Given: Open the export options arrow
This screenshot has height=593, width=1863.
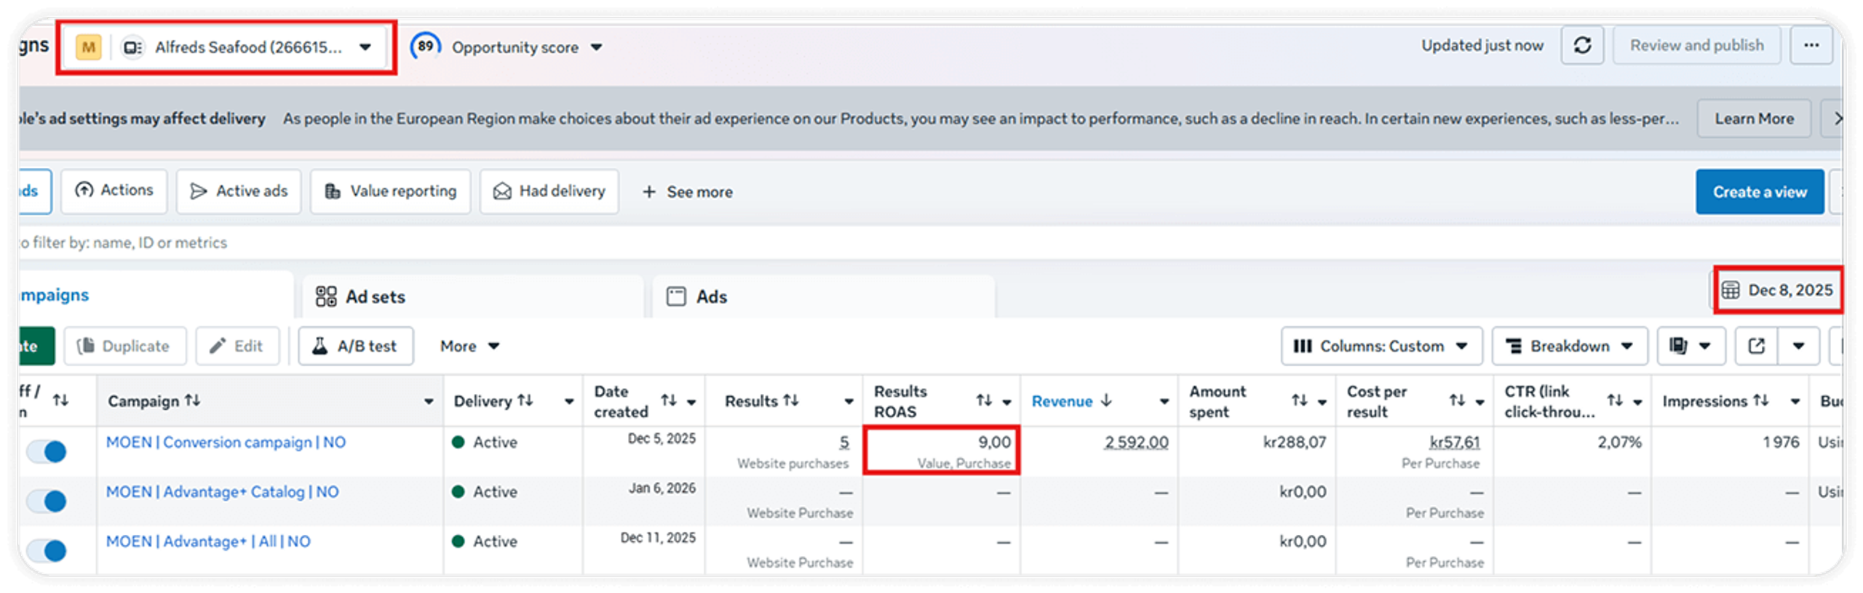Looking at the screenshot, I should click(x=1798, y=346).
